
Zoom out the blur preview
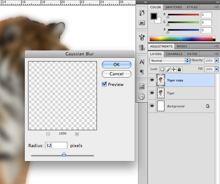point(48,134)
